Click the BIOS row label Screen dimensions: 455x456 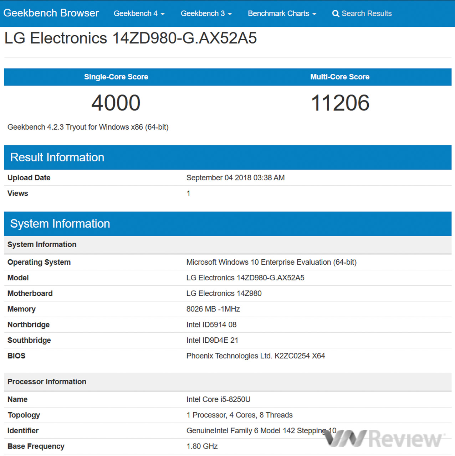click(16, 356)
